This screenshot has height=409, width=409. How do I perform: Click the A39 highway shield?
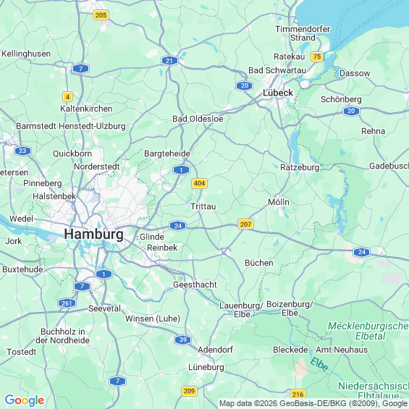click(x=183, y=340)
